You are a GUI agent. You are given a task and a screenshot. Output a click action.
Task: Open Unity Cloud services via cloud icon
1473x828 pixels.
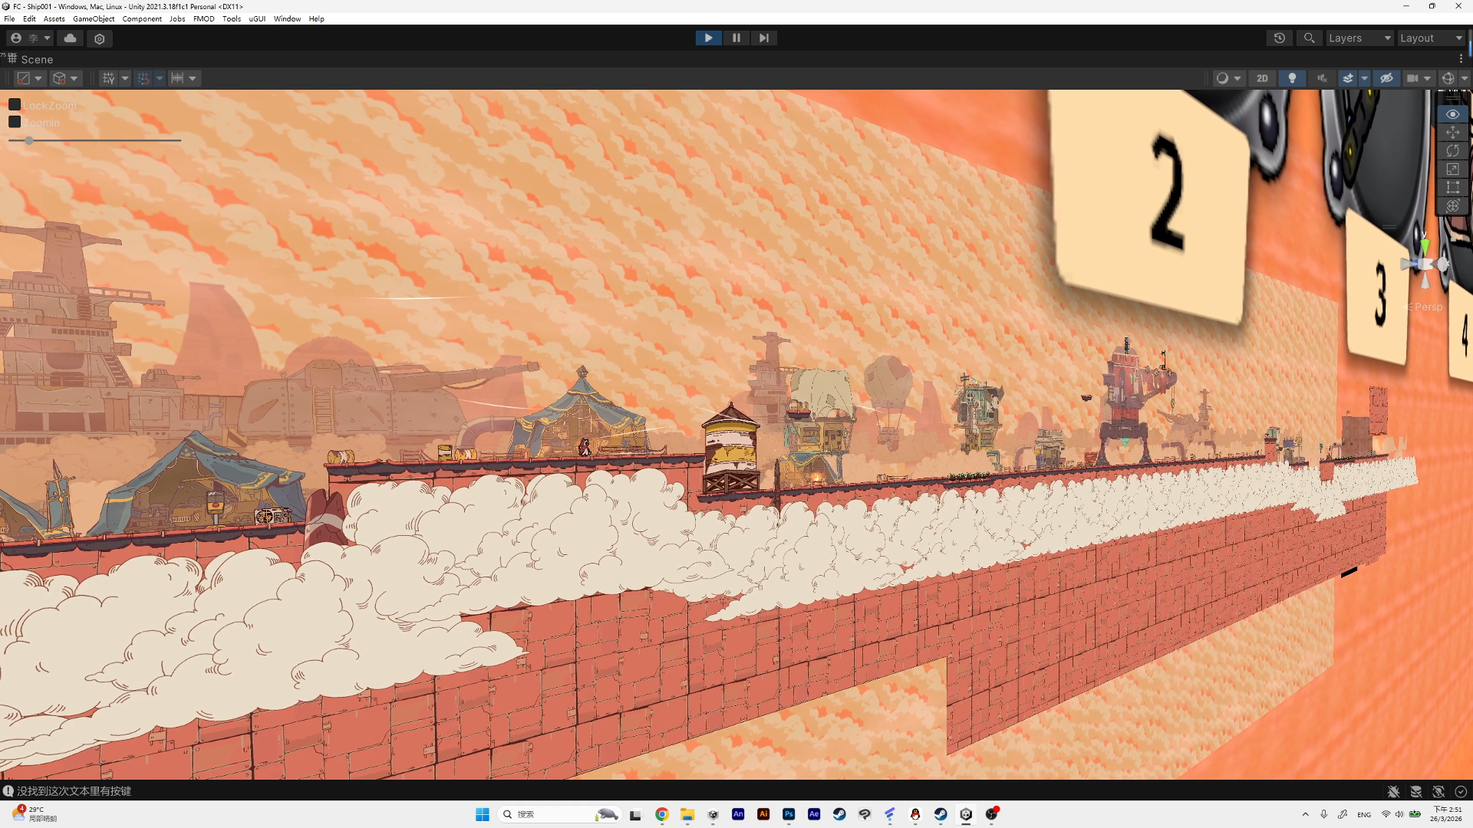(x=70, y=38)
